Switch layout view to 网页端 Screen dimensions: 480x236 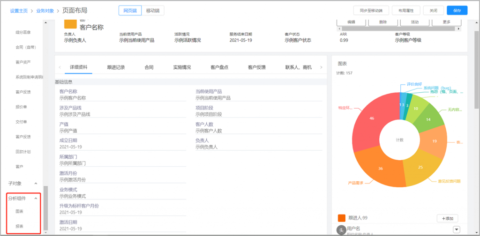(x=129, y=10)
